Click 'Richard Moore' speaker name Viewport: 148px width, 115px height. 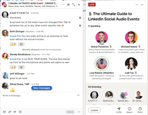[129, 47]
